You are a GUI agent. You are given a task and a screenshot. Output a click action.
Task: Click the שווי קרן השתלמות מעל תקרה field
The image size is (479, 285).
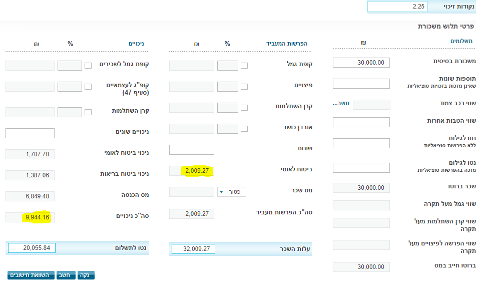[x=361, y=223]
